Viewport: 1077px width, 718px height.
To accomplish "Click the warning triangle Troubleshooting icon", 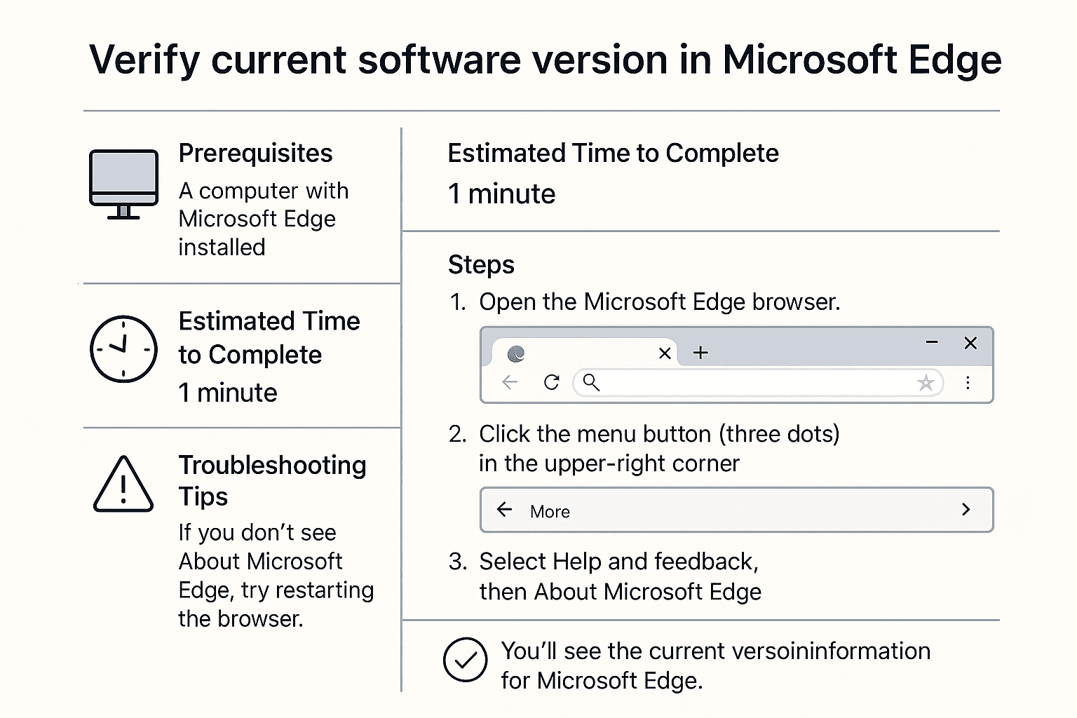I will [123, 485].
